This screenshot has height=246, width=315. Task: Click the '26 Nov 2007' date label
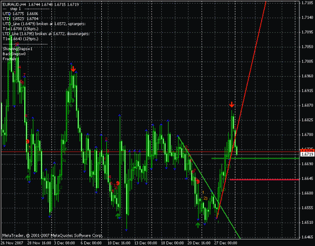(x=12, y=243)
